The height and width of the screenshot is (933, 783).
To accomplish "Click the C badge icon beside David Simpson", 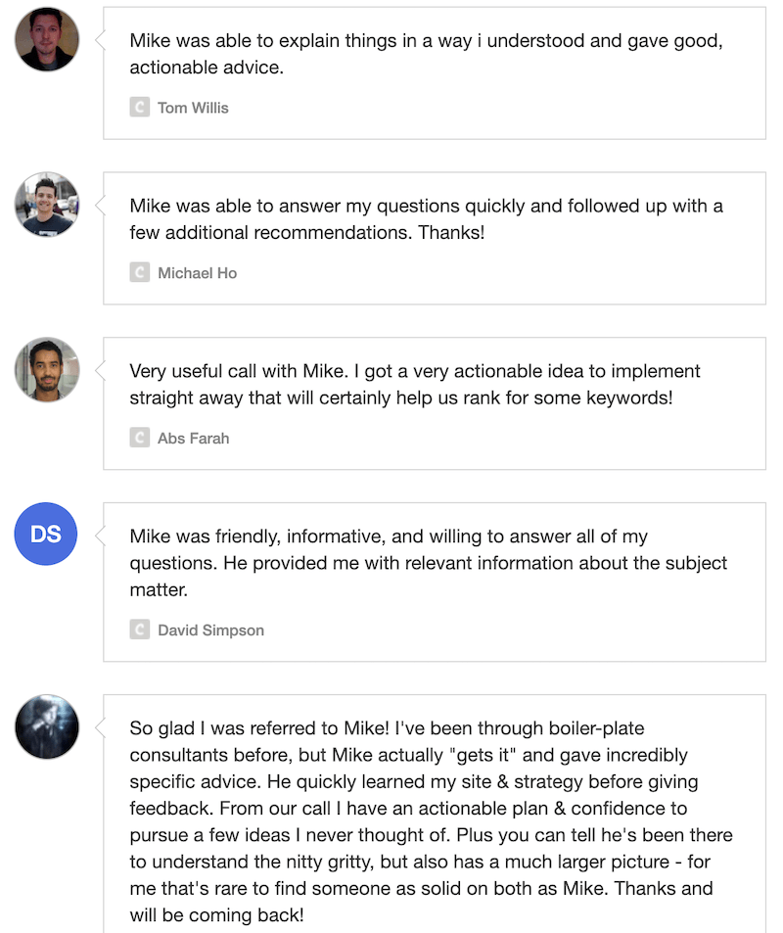I will coord(139,630).
